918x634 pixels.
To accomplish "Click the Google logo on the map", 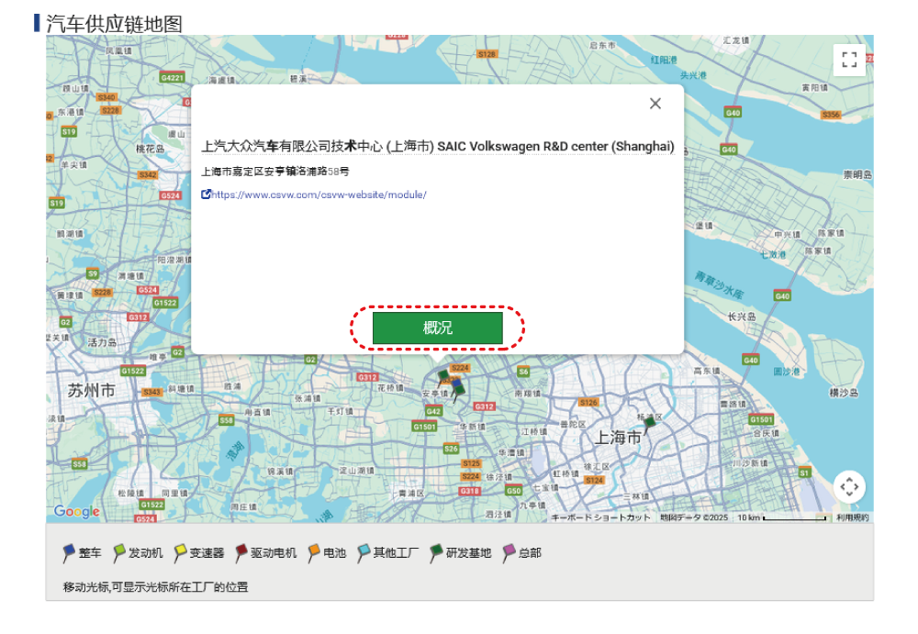I will (77, 512).
